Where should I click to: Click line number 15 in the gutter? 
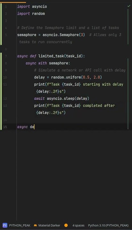click(5, 127)
